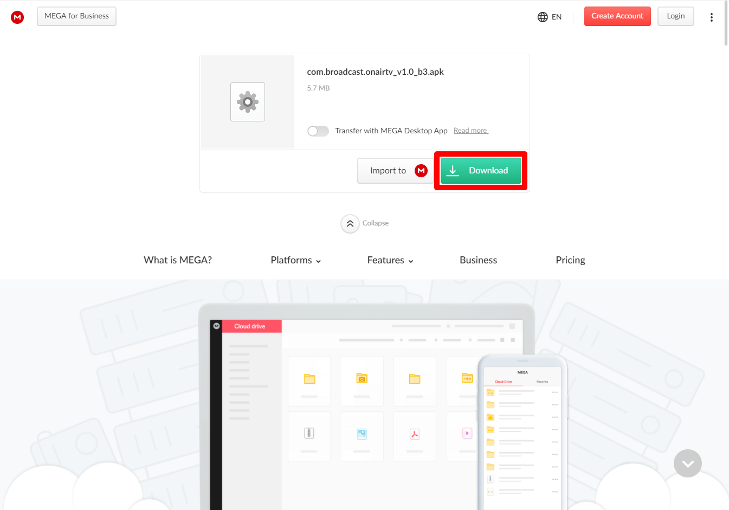The height and width of the screenshot is (510, 729).
Task: Click the APK file gear thumbnail
Action: [x=248, y=102]
